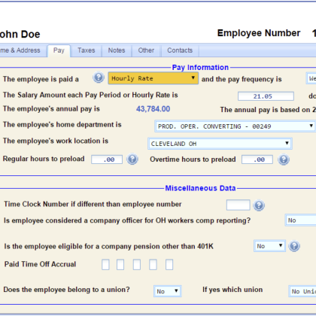Open help icon beside company pension dropdown
Screen dimensions: 316x316
tap(294, 246)
